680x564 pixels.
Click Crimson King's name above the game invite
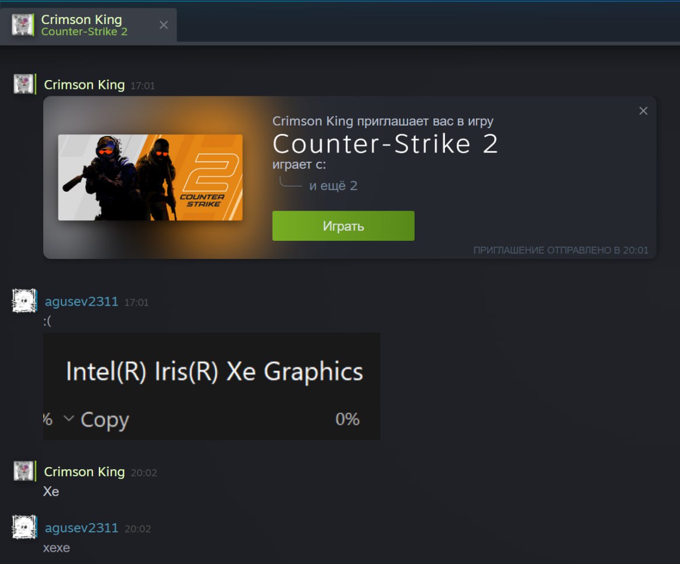84,85
